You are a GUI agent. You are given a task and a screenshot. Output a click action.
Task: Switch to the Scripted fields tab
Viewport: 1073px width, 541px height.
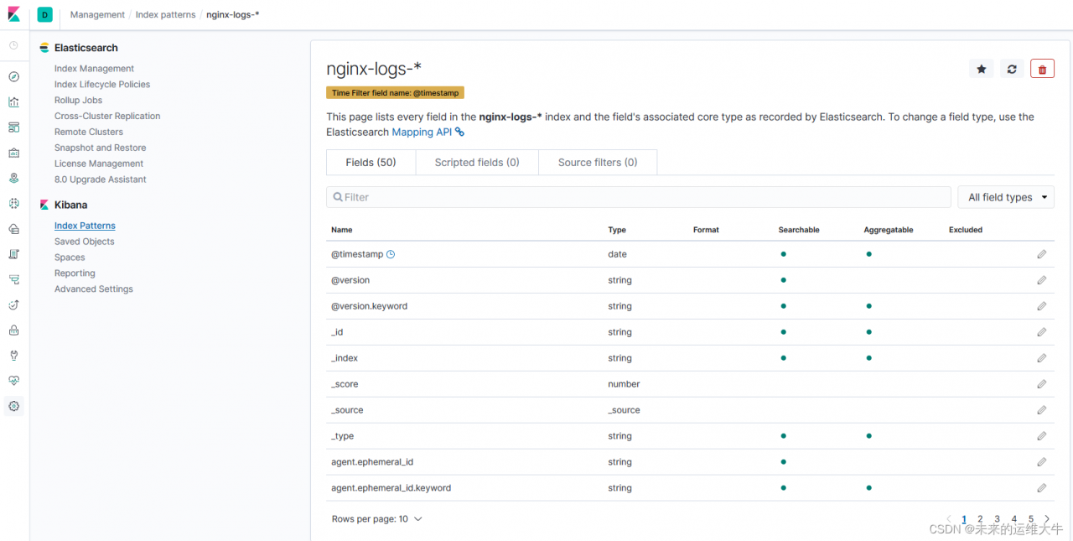coord(477,163)
